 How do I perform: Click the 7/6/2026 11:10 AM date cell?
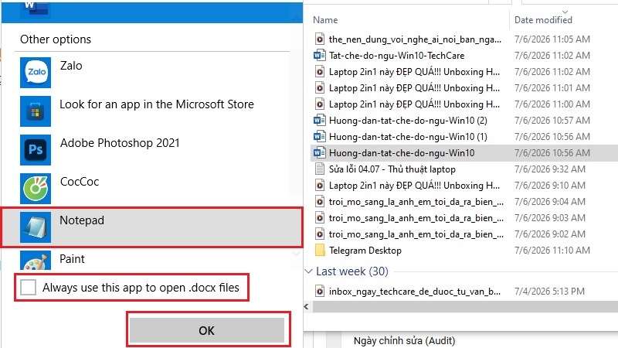552,250
